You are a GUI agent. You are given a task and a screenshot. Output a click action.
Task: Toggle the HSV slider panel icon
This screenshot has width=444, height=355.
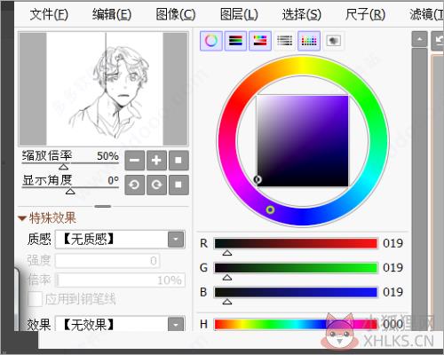[260, 41]
